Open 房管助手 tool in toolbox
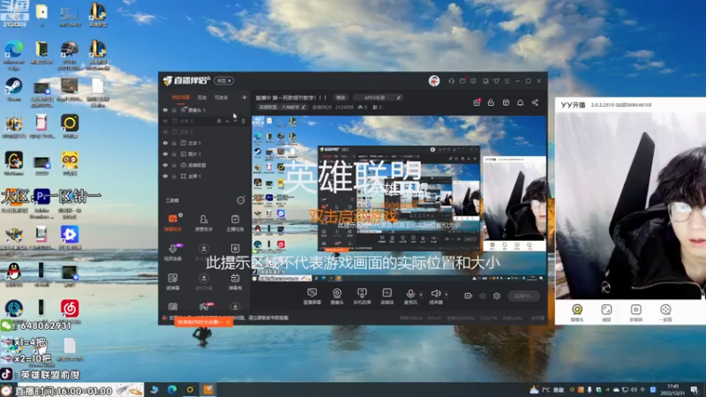The width and height of the screenshot is (706, 397). coord(204,223)
